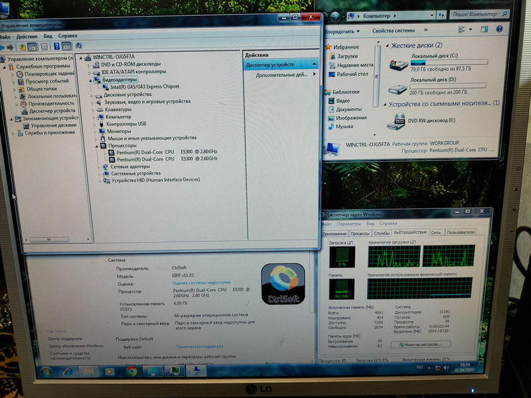Open the Упорядочить dropdown in Explorer
Viewport: 531px width, 398px height.
click(x=341, y=31)
